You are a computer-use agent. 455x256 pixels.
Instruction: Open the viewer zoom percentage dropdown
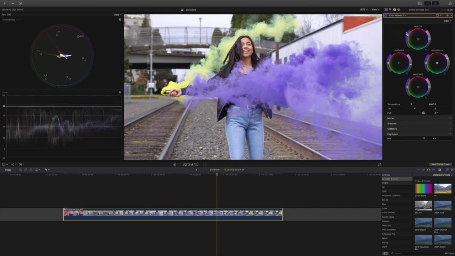363,10
